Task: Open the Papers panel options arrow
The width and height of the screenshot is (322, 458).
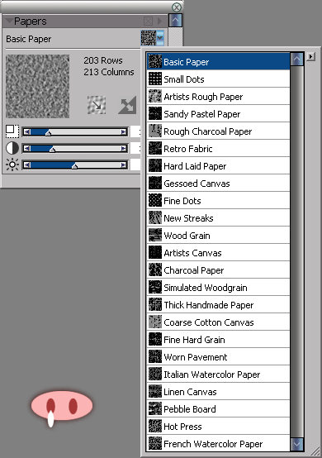Action: 160,21
